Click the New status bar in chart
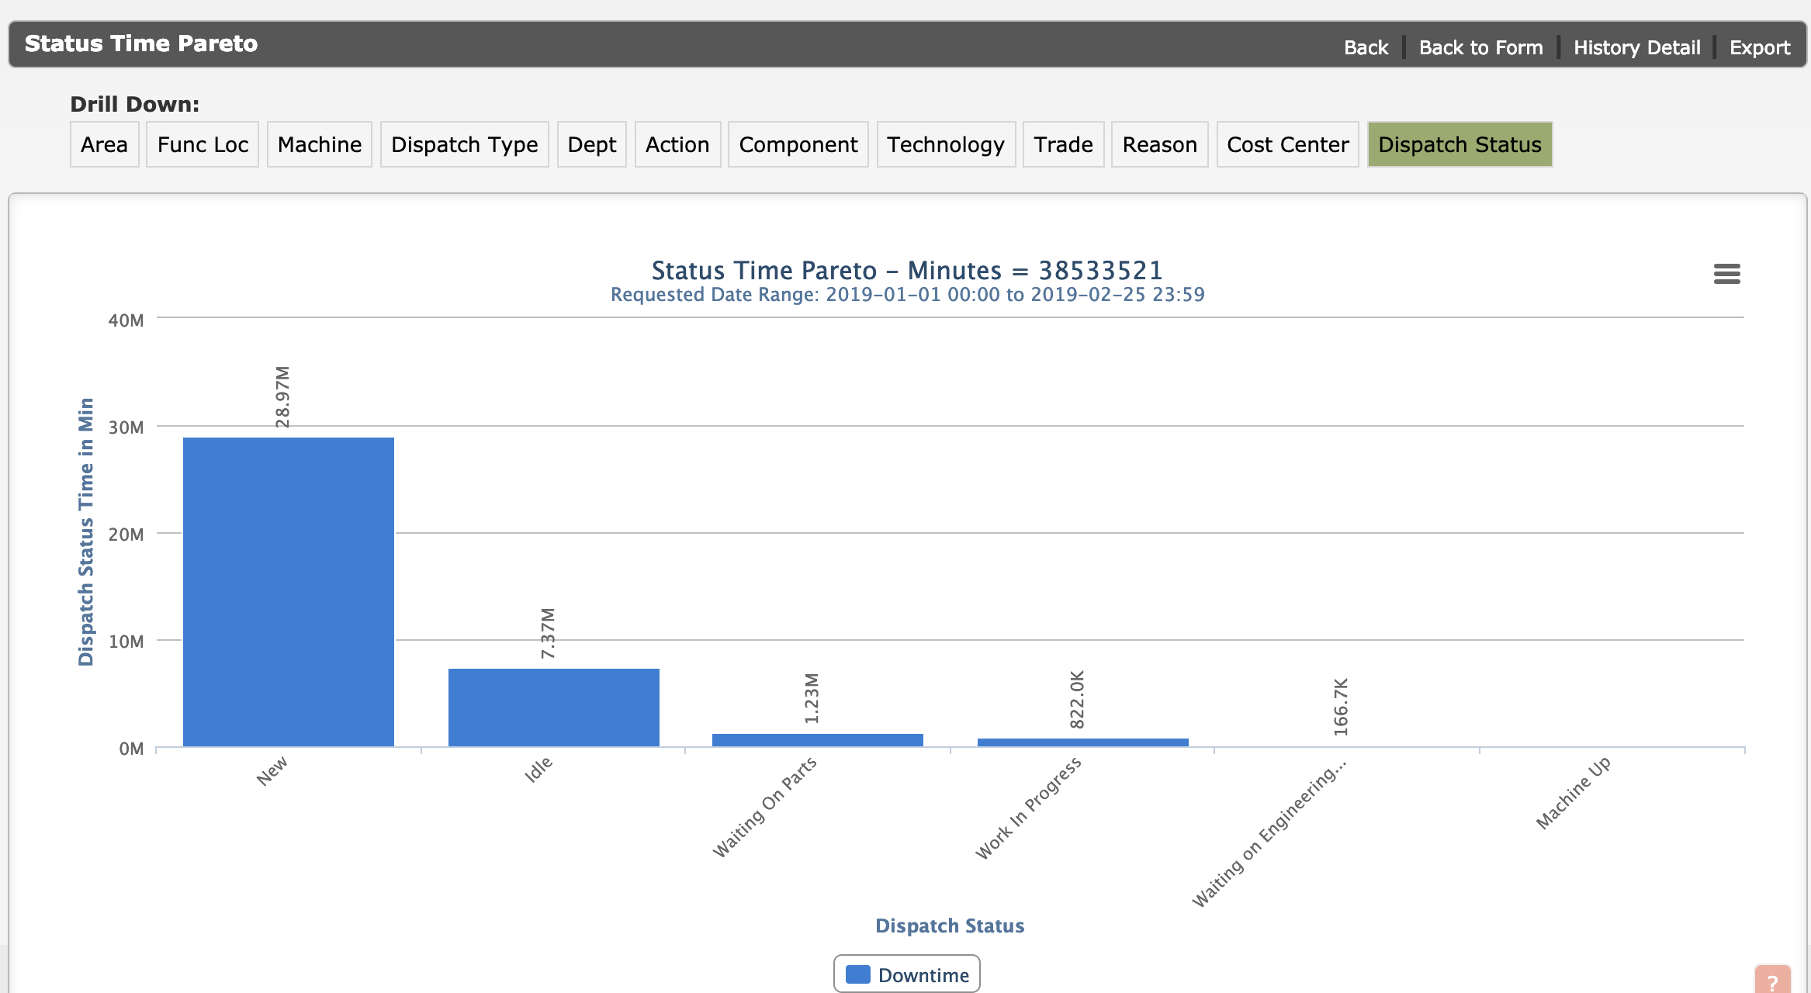The image size is (1811, 993). [289, 592]
